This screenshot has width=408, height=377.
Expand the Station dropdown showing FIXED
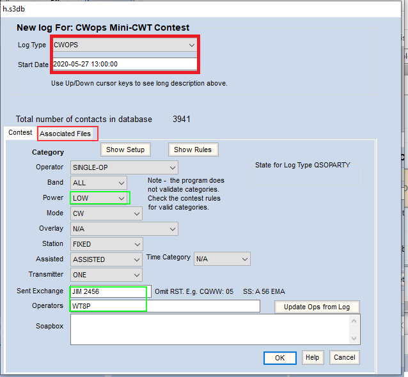[x=106, y=244]
